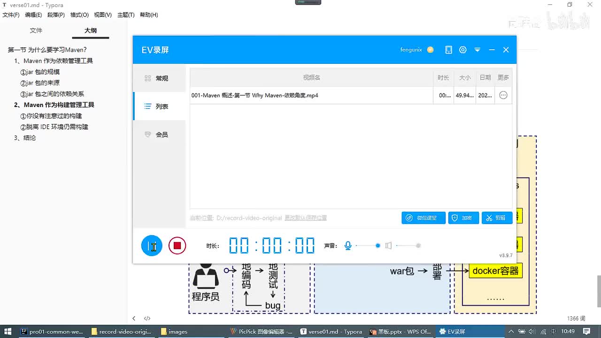
Task: Open more options for the Maven video
Action: (x=503, y=95)
